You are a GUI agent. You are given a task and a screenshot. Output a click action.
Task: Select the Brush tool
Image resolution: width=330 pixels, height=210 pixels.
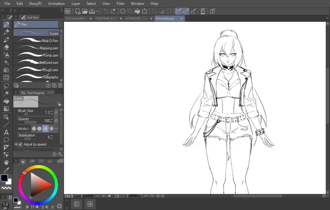coord(6,40)
